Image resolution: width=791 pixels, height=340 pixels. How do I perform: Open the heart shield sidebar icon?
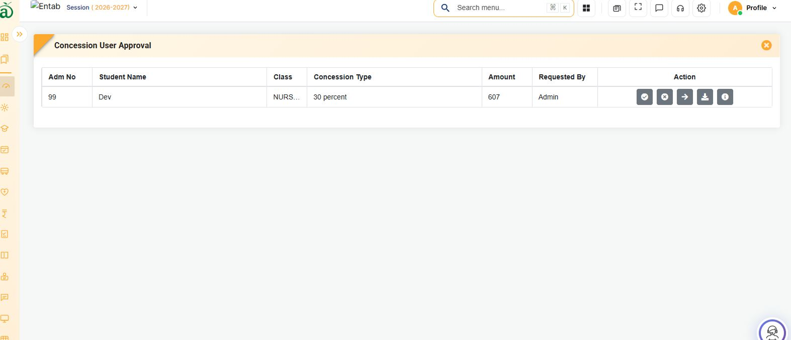5,192
